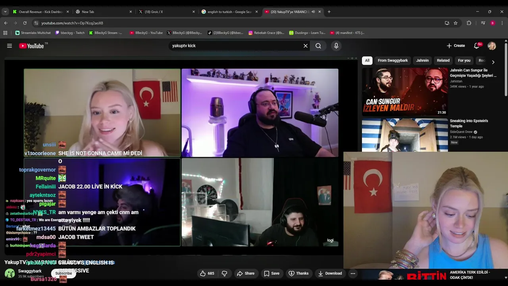Viewport: 508px width, 286px height.
Task: Go back in browser history
Action: click(6, 23)
